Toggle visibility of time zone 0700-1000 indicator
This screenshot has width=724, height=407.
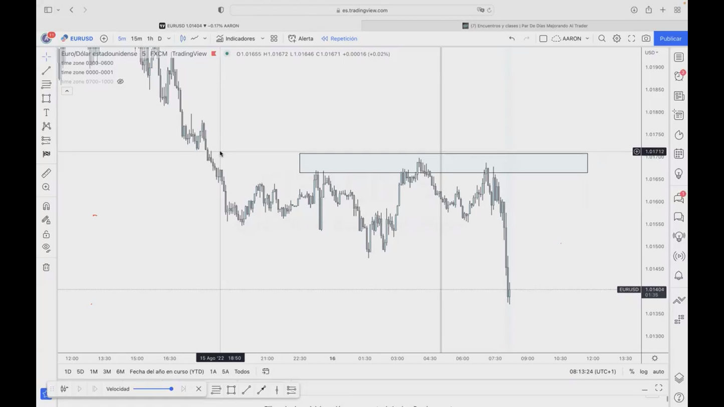(x=120, y=82)
